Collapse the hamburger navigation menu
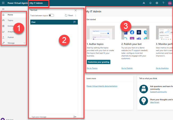Viewport: 173px width, 120px height. pyautogui.click(x=3, y=9)
